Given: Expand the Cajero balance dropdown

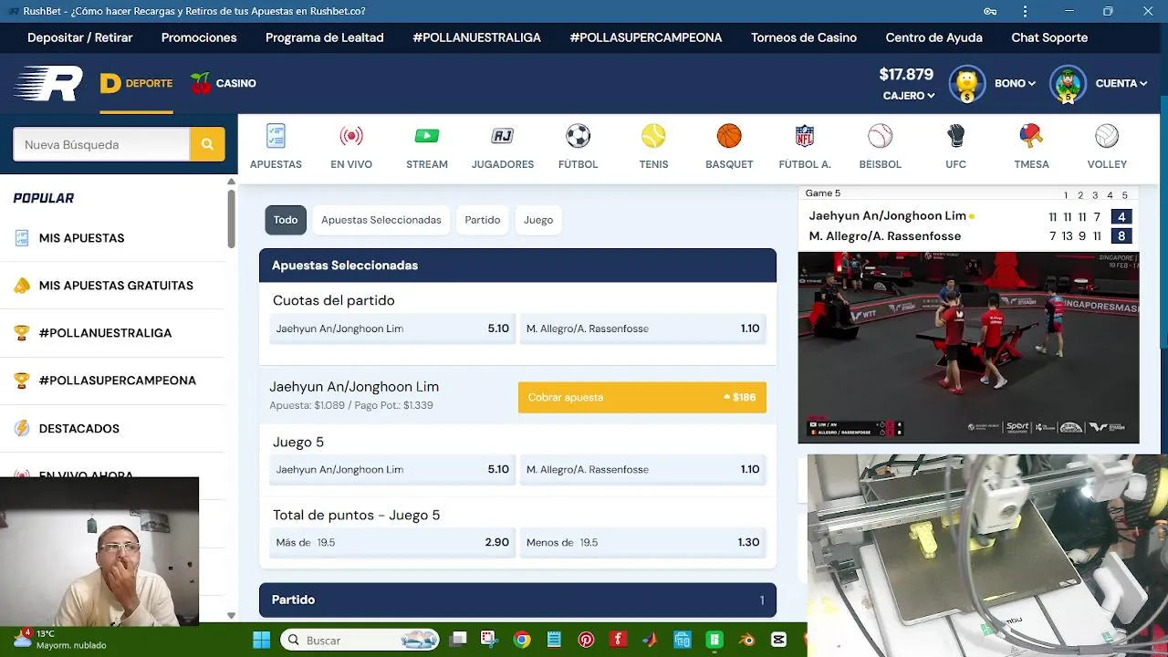Looking at the screenshot, I should (x=909, y=96).
